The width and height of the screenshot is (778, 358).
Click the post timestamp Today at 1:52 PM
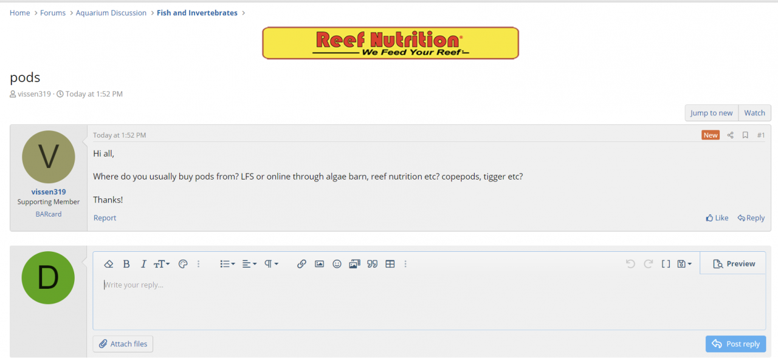(x=120, y=135)
